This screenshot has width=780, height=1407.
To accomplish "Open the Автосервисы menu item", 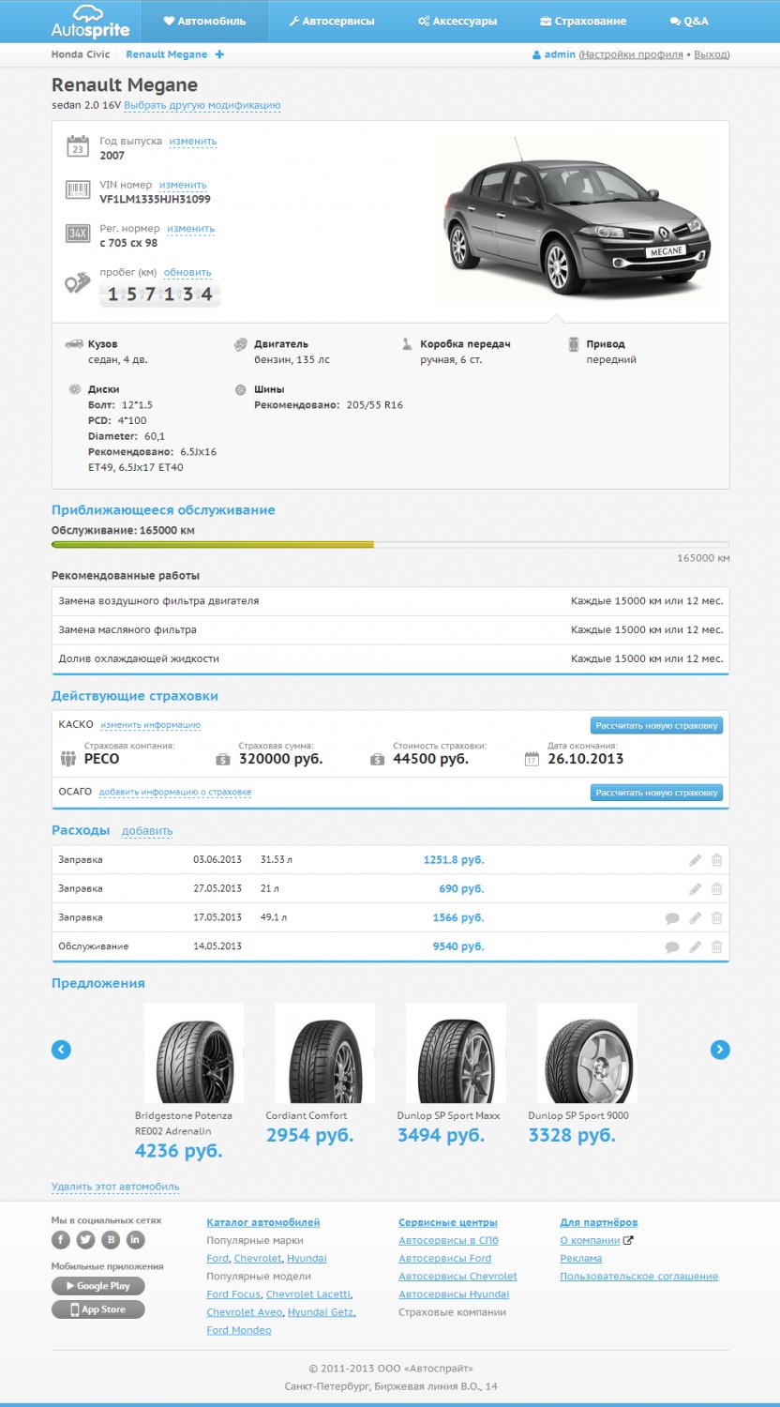I will click(331, 21).
